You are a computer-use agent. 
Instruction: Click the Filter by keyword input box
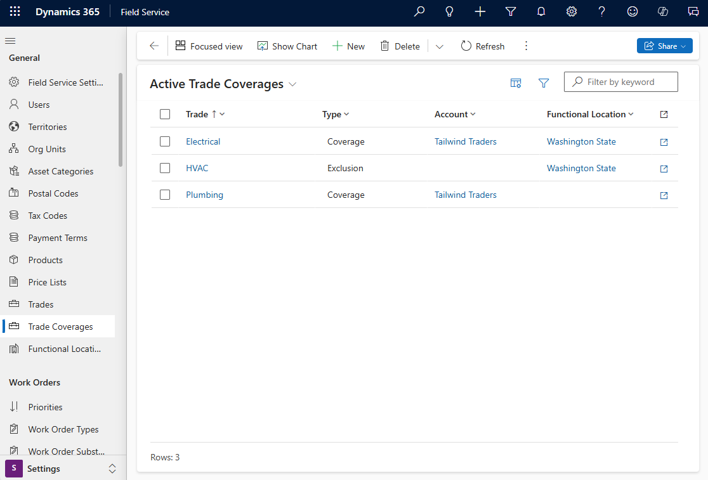point(620,81)
